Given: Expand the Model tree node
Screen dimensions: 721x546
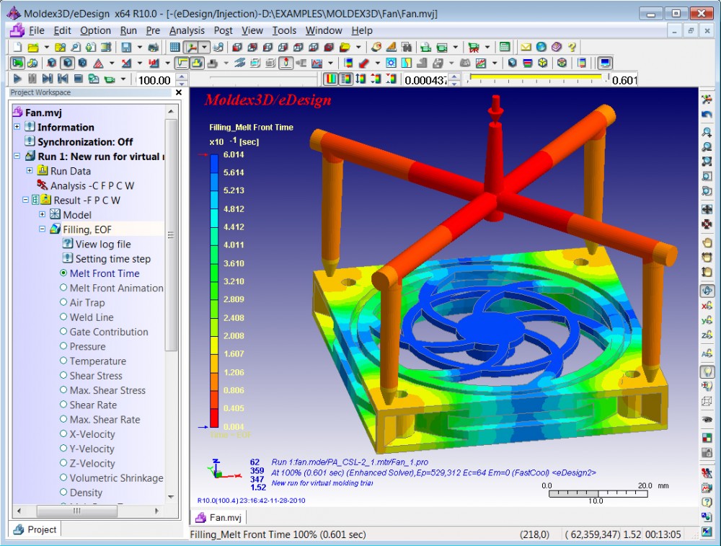Looking at the screenshot, I should tap(42, 214).
